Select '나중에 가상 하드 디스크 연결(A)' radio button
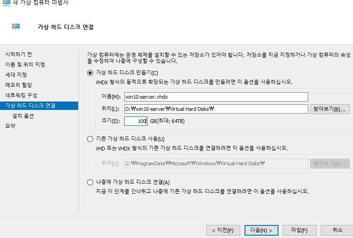The height and width of the screenshot is (238, 353). coord(90,182)
